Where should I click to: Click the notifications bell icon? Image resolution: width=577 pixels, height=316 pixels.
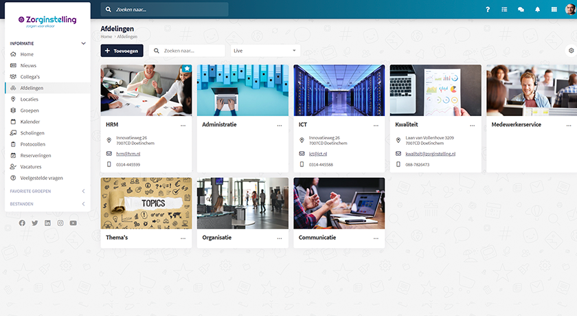click(x=538, y=10)
